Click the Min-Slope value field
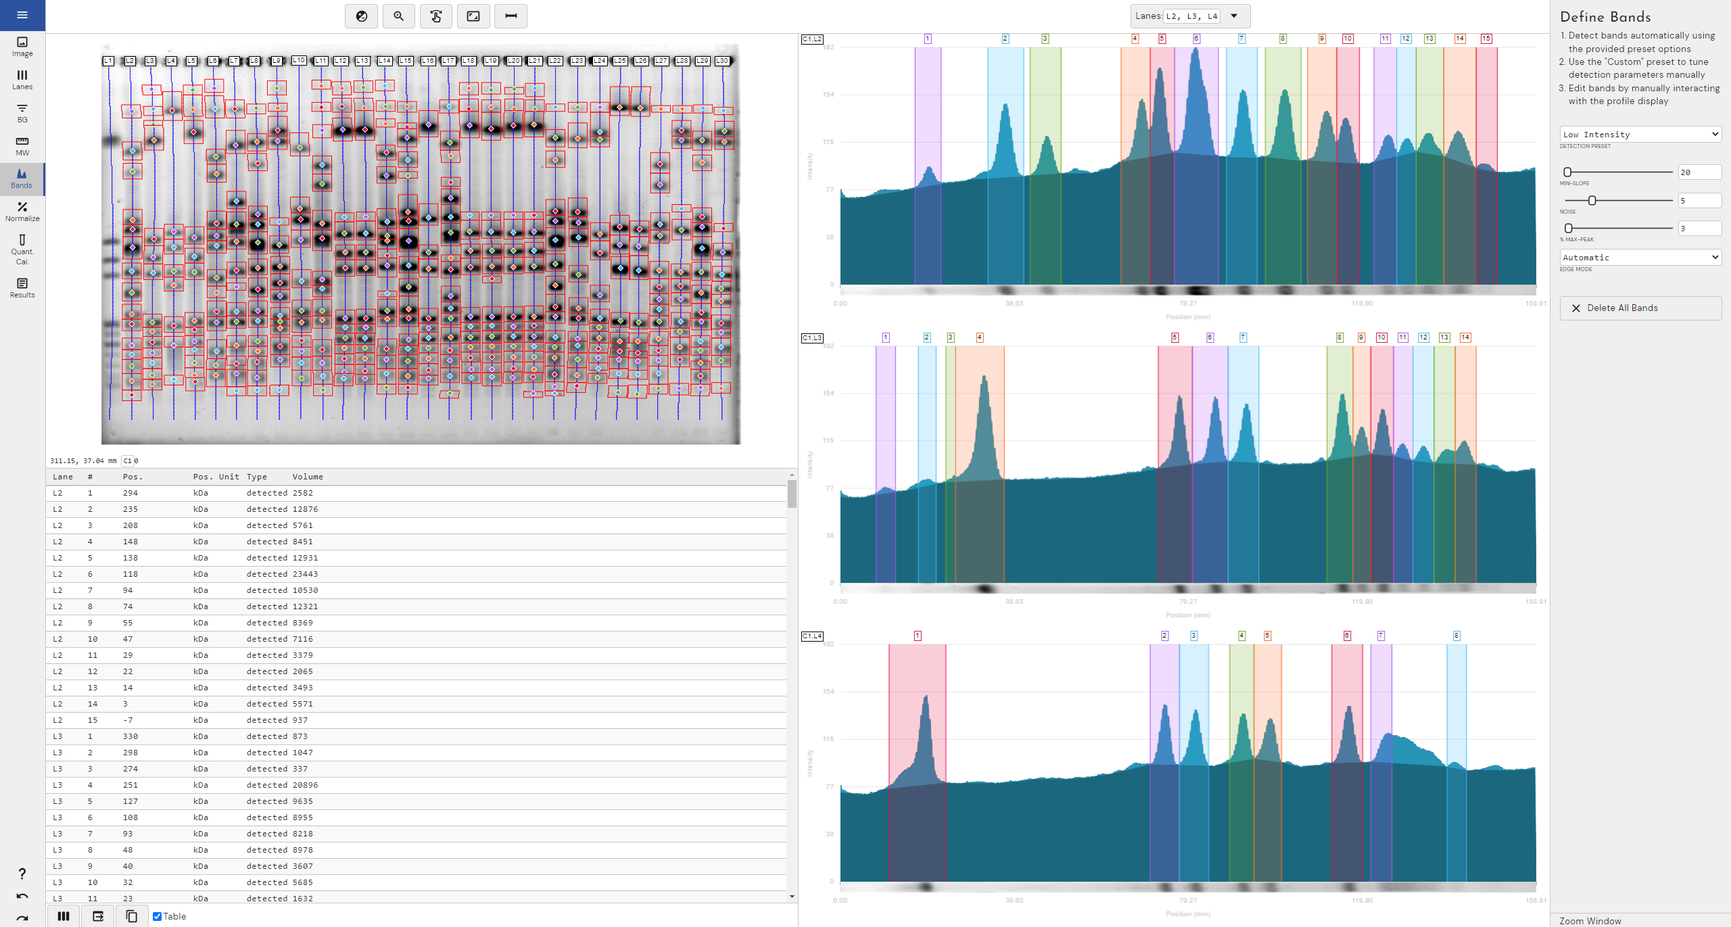1731x927 pixels. point(1699,172)
